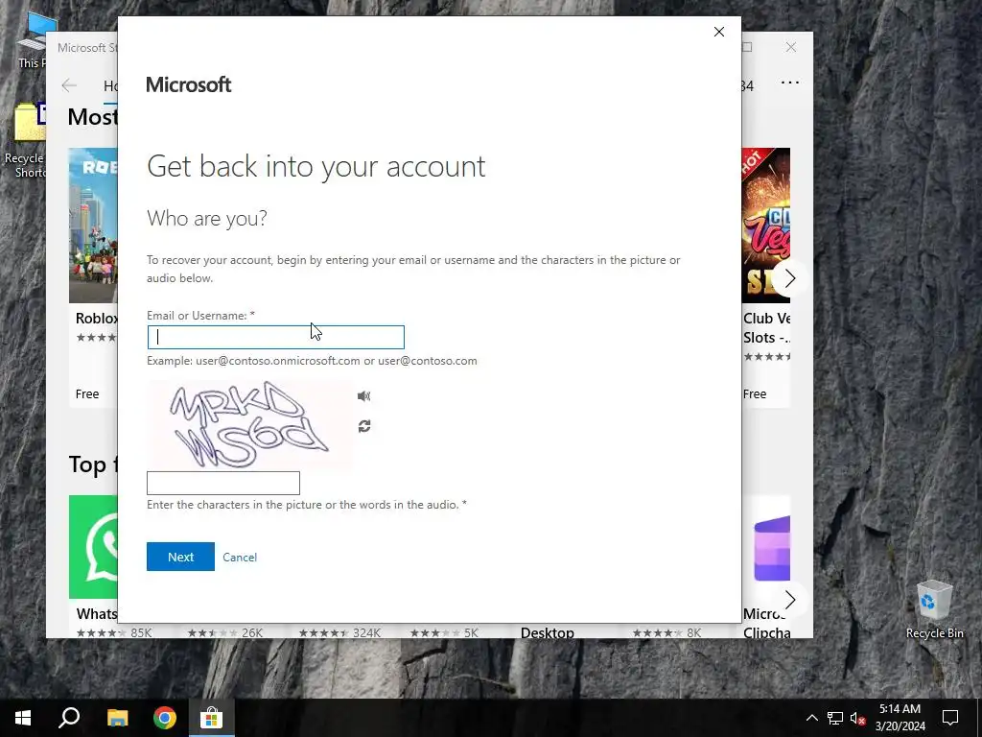982x737 pixels.
Task: Launch Google Chrome from taskbar
Action: 165,718
